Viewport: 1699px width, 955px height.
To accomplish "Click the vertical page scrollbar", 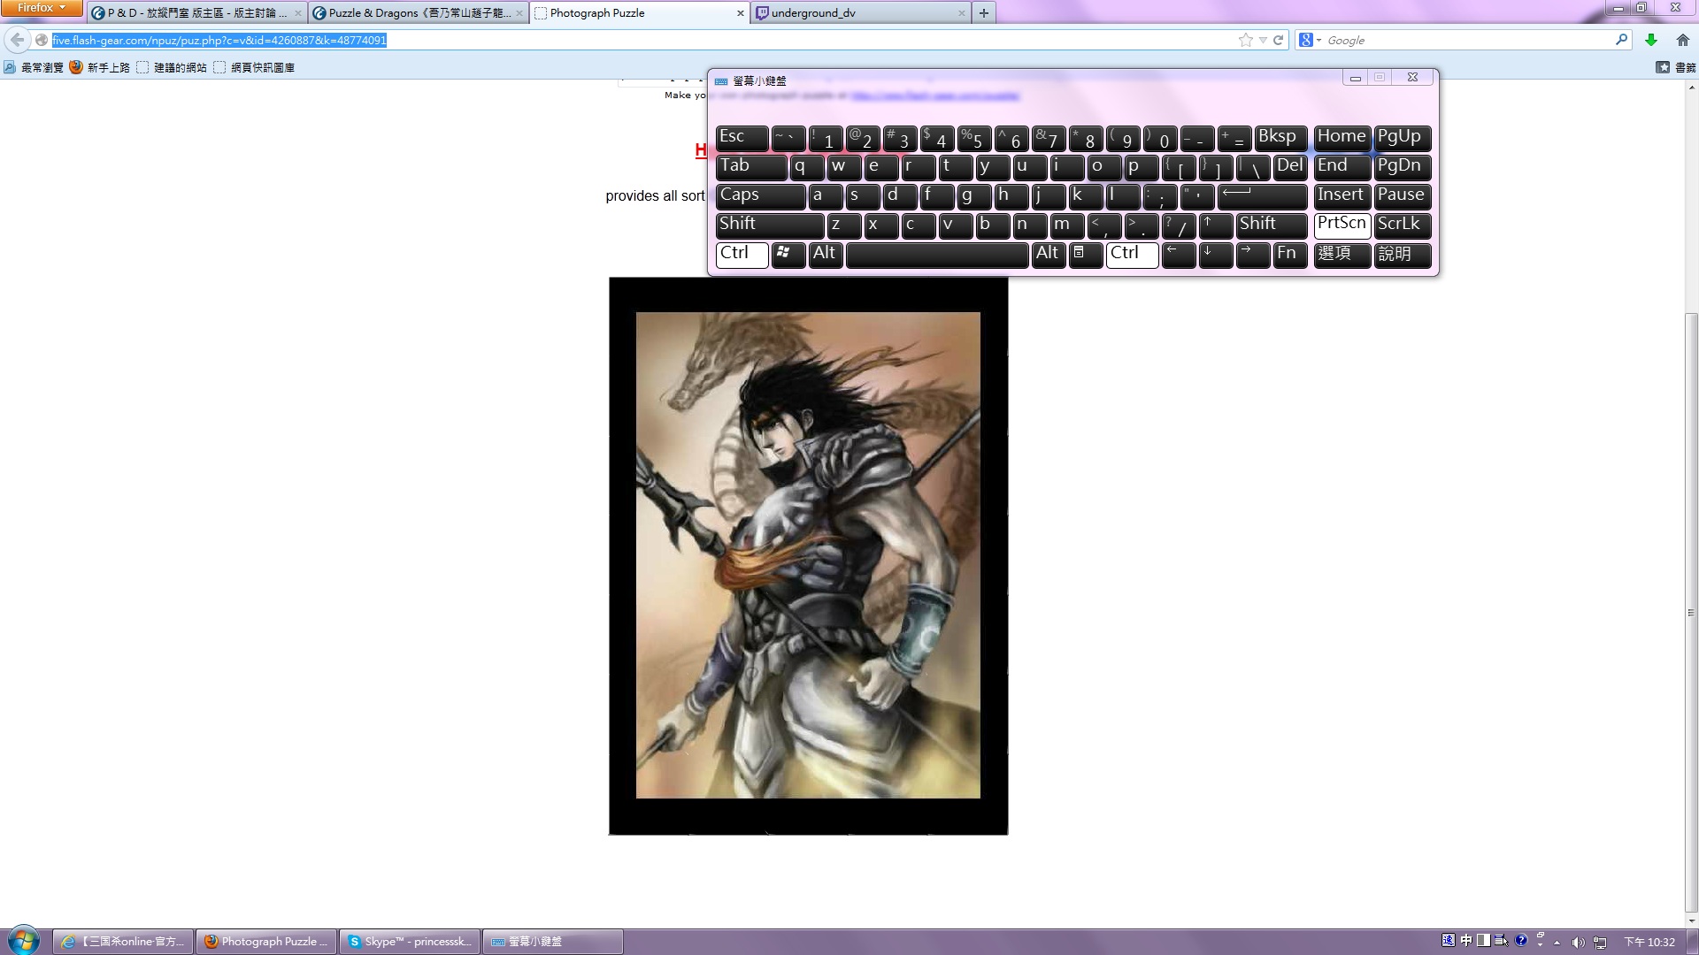I will (x=1691, y=612).
